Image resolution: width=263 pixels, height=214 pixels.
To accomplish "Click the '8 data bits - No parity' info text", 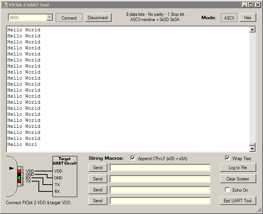I will coord(156,14).
